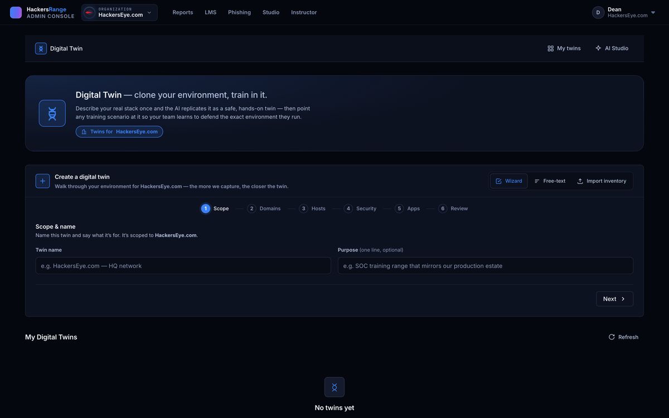
Task: Click the Next button
Action: tap(614, 299)
